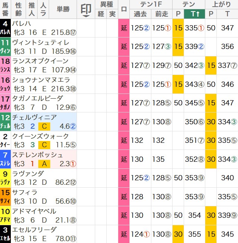Viewport: 238px width, 243px height.
Task: Click the ロ column header
Action: point(124,9)
